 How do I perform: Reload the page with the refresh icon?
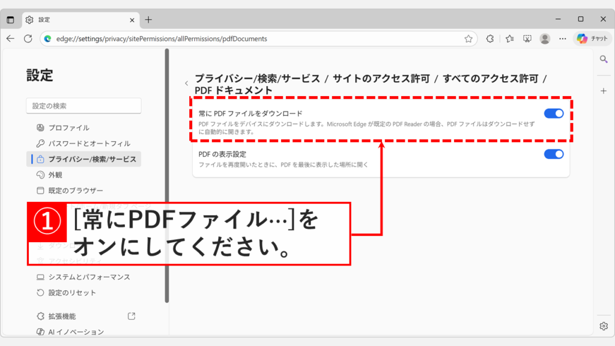click(x=28, y=38)
